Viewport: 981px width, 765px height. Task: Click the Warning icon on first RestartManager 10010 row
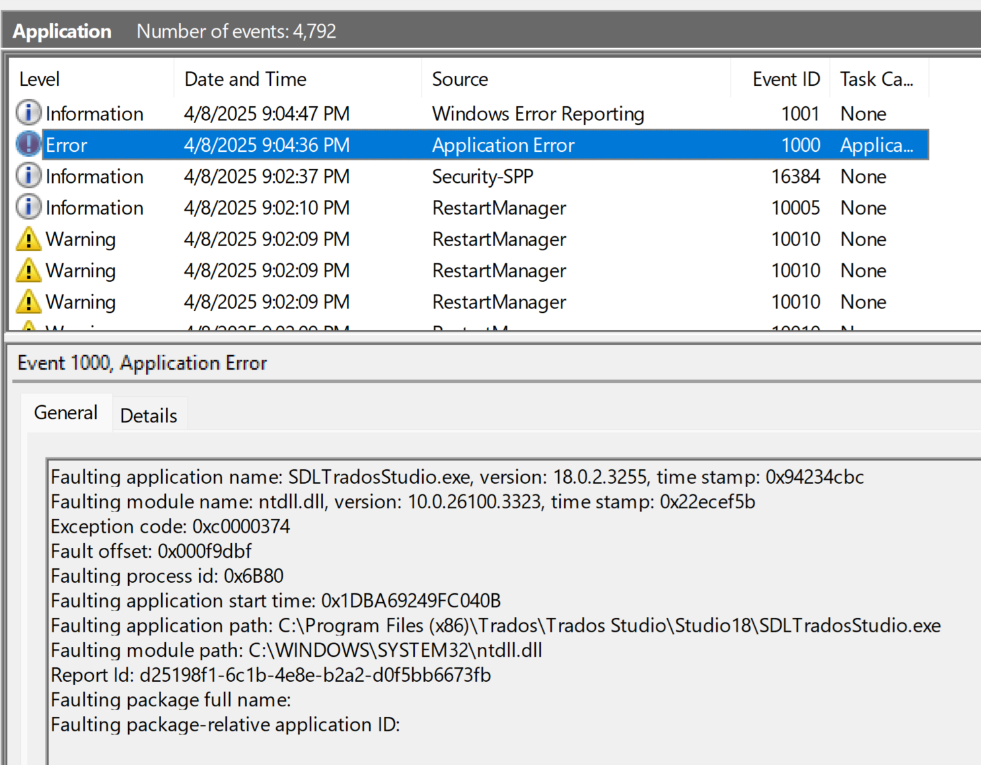click(28, 238)
